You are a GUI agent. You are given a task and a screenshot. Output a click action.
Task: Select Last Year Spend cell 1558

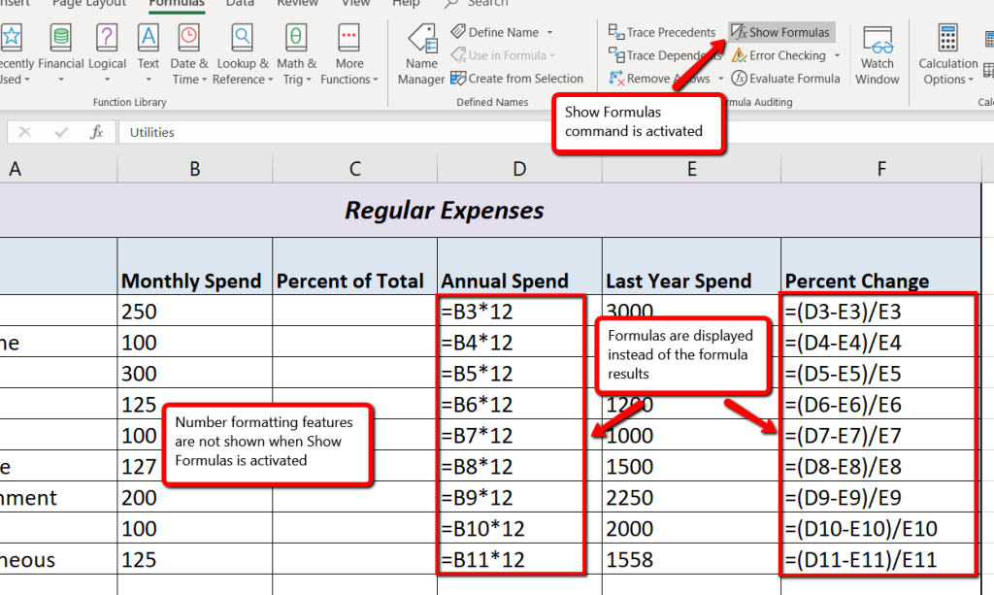point(691,559)
